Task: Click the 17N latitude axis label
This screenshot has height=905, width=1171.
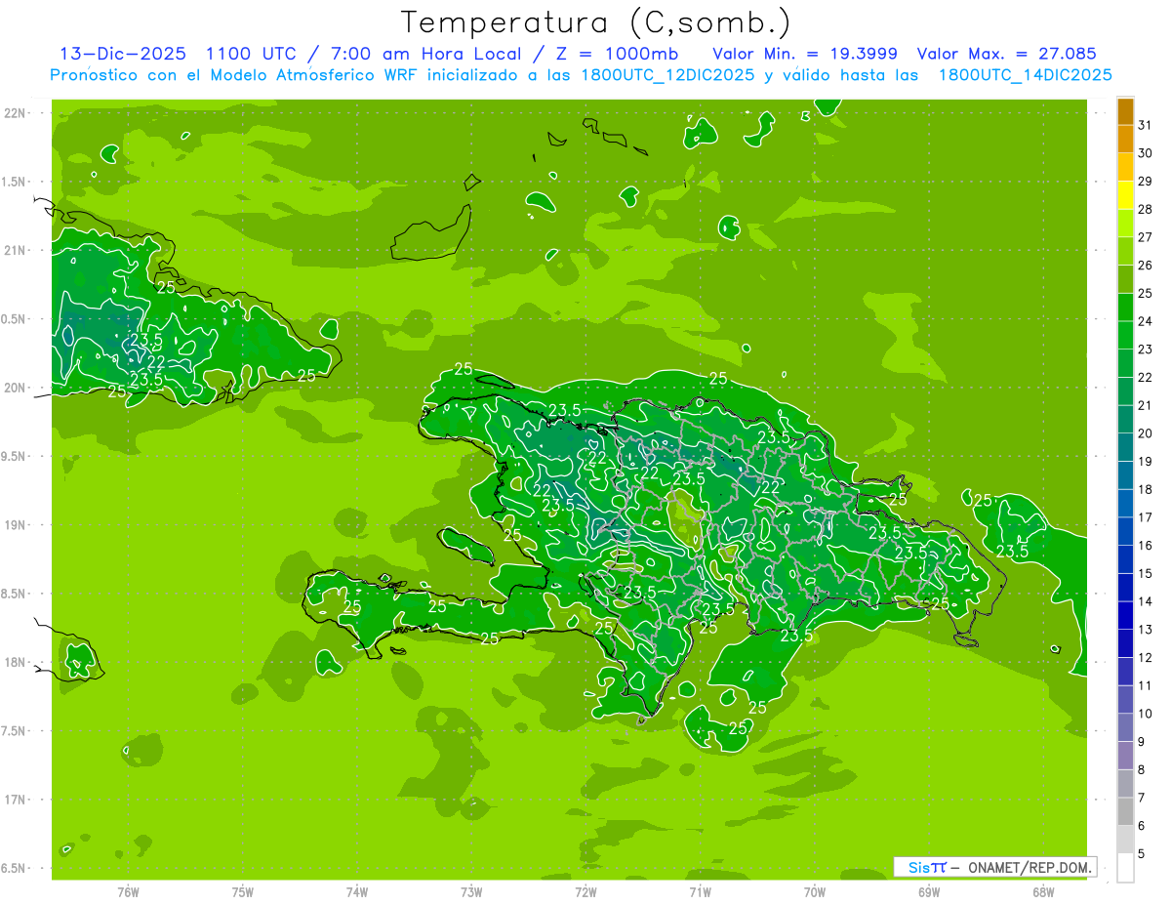Action: click(x=16, y=800)
